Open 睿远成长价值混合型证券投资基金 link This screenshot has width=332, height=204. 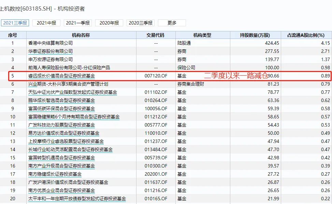click(x=61, y=76)
